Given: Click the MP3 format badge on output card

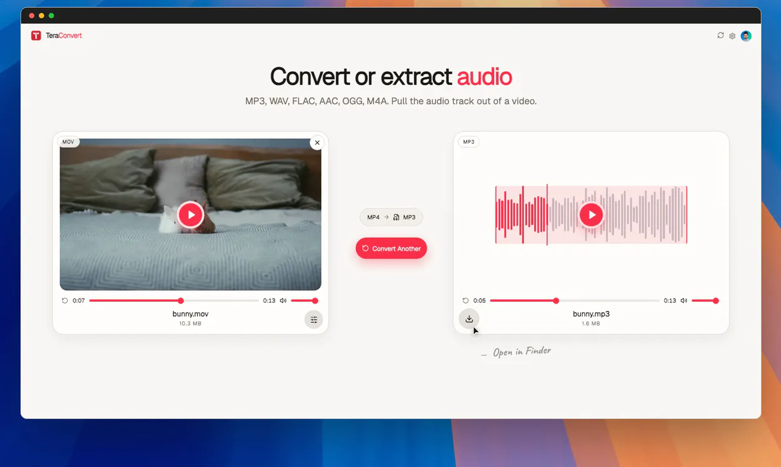Looking at the screenshot, I should pyautogui.click(x=469, y=142).
